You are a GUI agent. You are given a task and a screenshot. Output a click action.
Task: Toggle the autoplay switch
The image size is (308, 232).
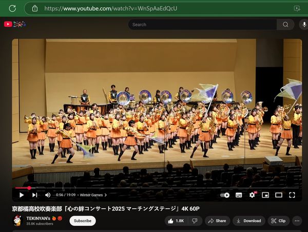click(225, 195)
